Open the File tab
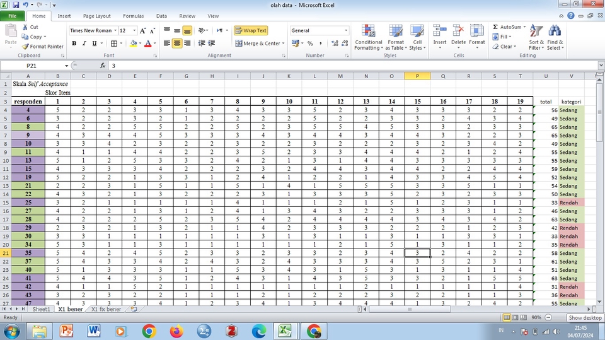Viewport: 605px width, 340px height. (13, 16)
